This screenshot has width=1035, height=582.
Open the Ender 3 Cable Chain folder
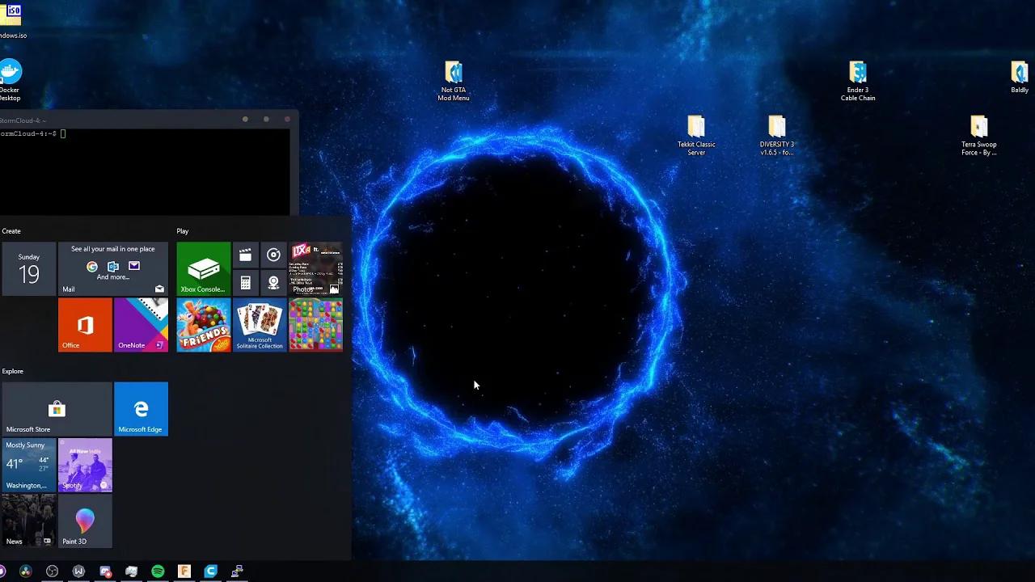point(858,73)
